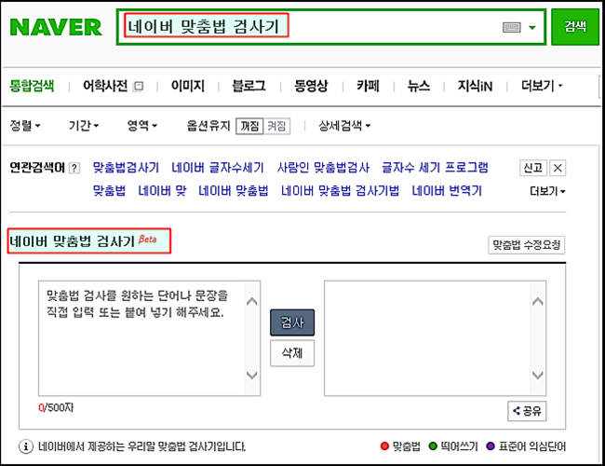Go to the 뉴스 tab
This screenshot has height=466, width=605.
click(x=419, y=86)
